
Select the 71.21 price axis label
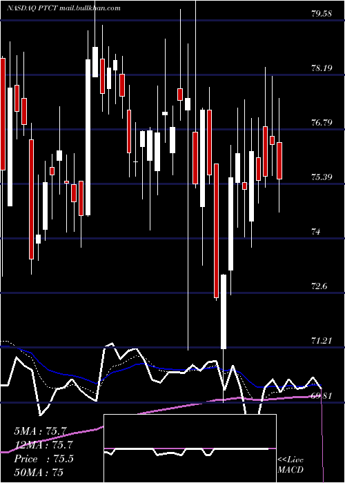coord(322,341)
